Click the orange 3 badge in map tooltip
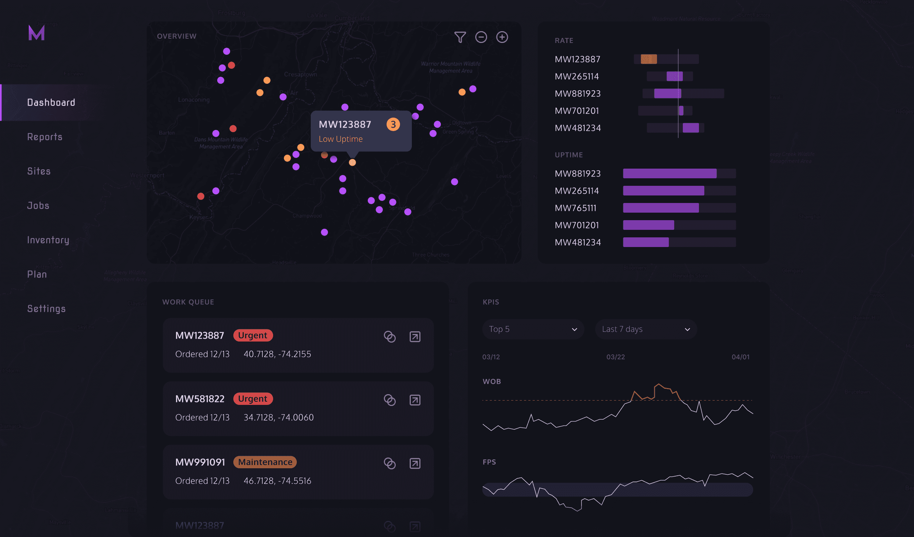Screen dimensions: 914x537 click(393, 124)
